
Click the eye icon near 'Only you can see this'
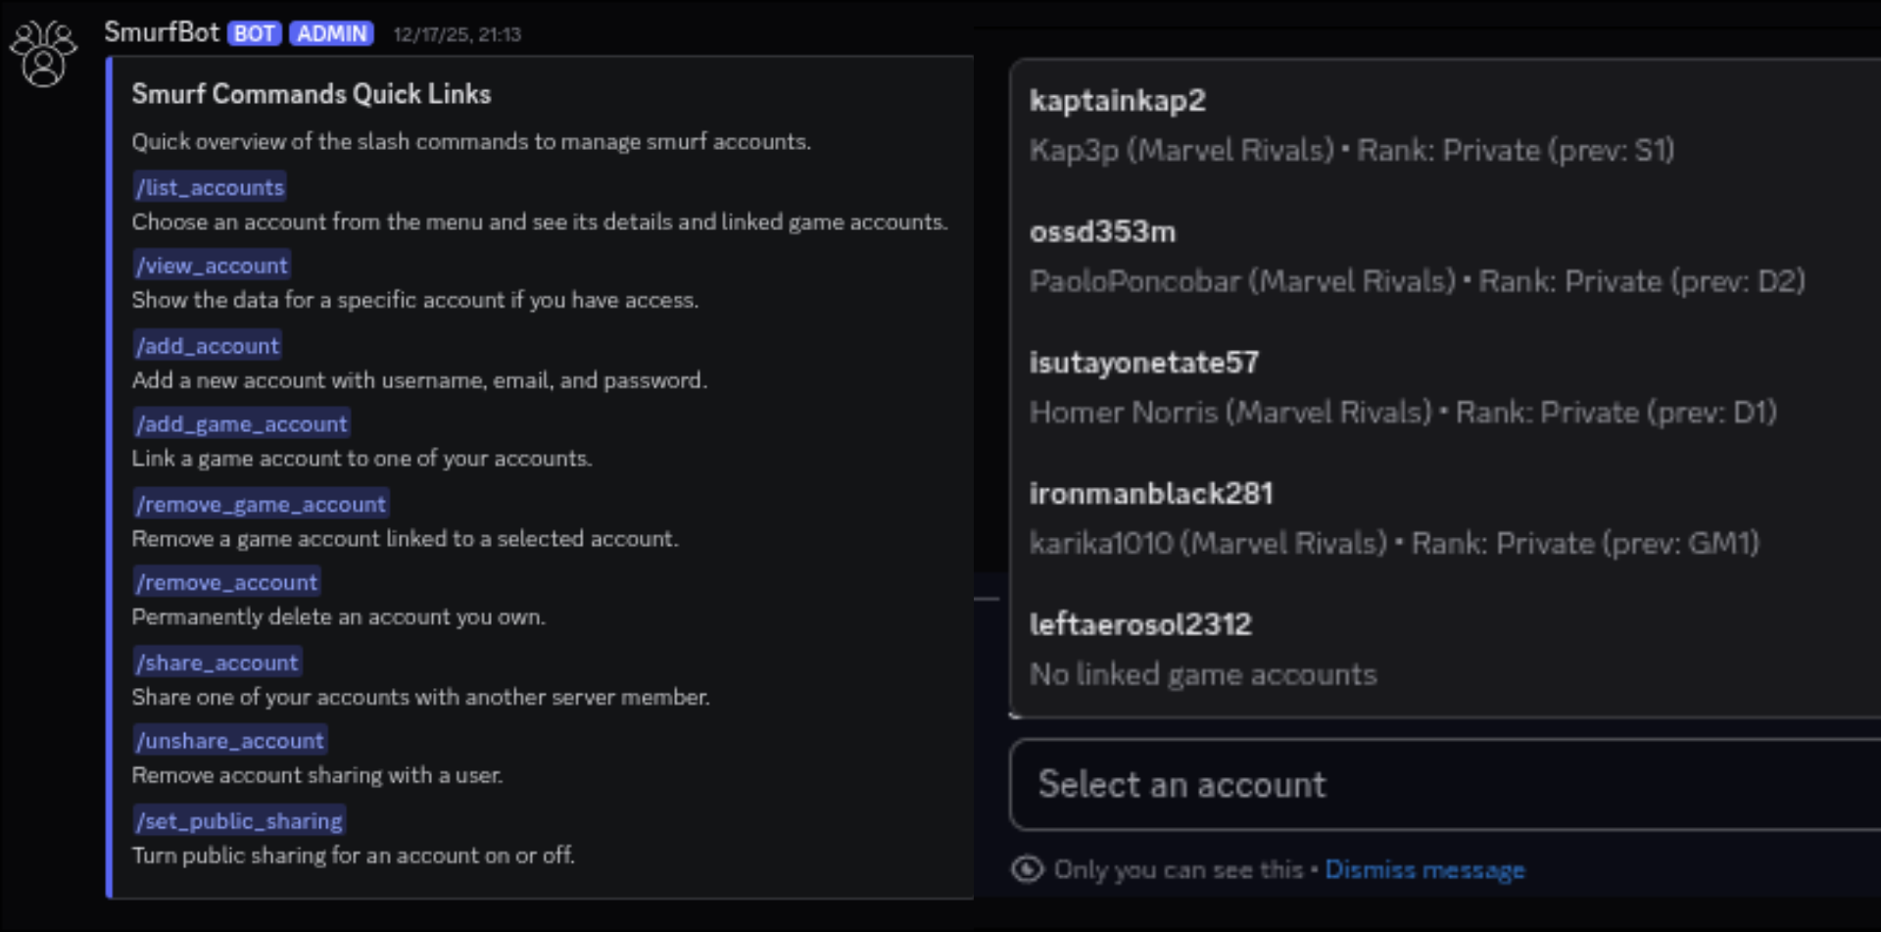click(x=1027, y=868)
